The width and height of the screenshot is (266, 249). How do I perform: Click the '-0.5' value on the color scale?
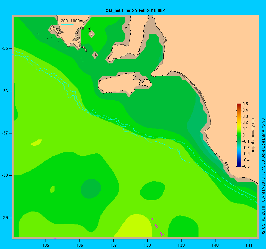point(246,166)
